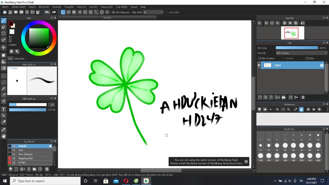Select the Hand tool in left toolbar

4,136
